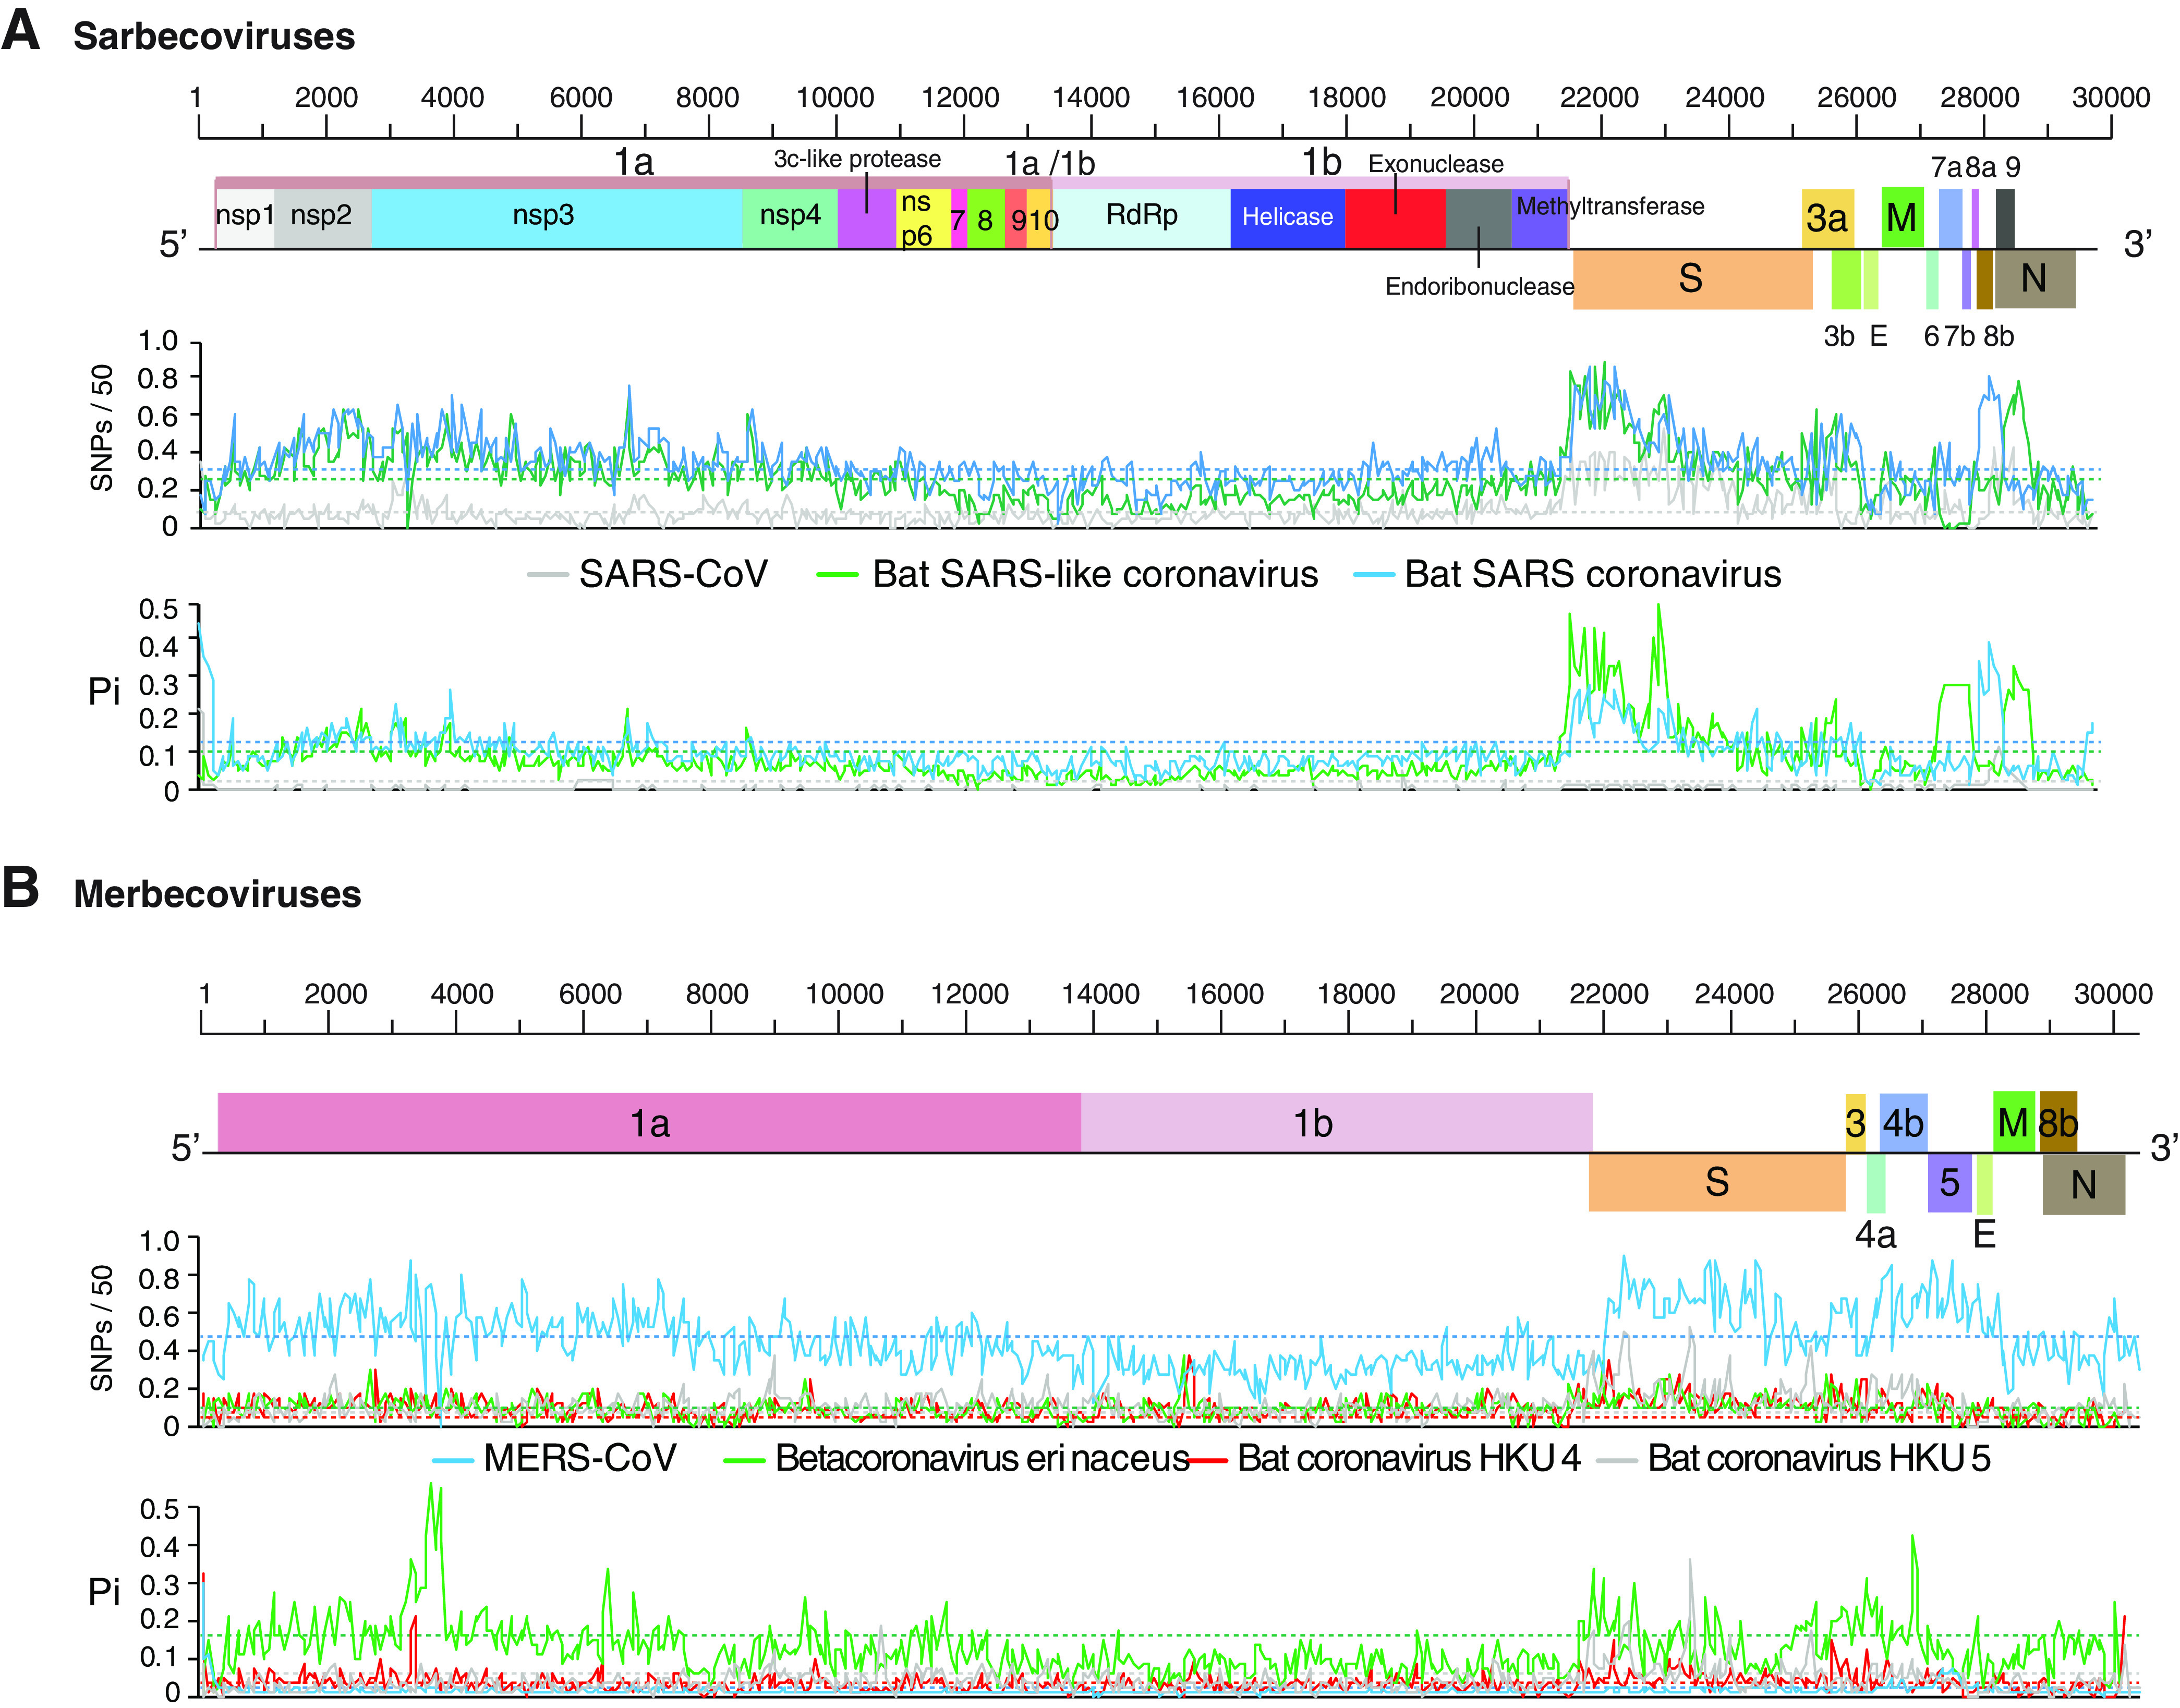Click Bat SARS coronavirus legend entry
Viewport: 2180px width, 1708px height.
click(1567, 574)
